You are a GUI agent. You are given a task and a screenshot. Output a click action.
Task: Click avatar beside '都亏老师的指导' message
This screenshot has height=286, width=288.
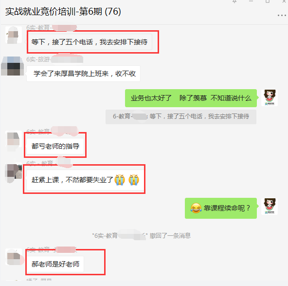coord(14,141)
